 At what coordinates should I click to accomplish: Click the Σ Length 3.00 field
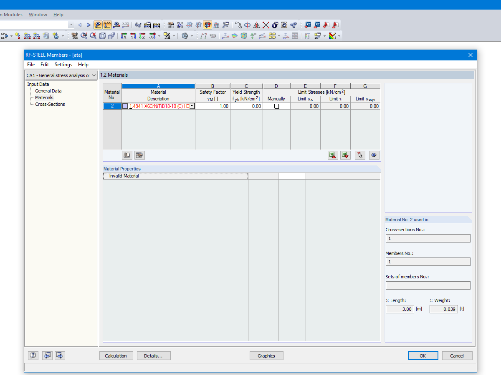coord(400,309)
